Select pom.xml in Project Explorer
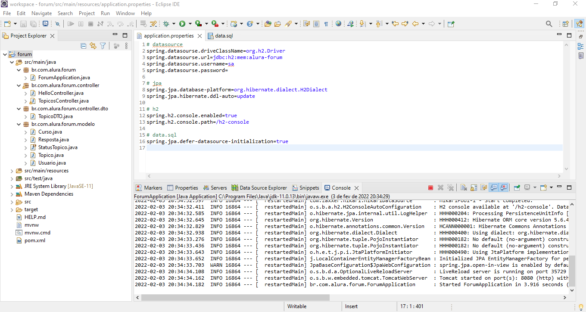The image size is (586, 312). tap(35, 240)
